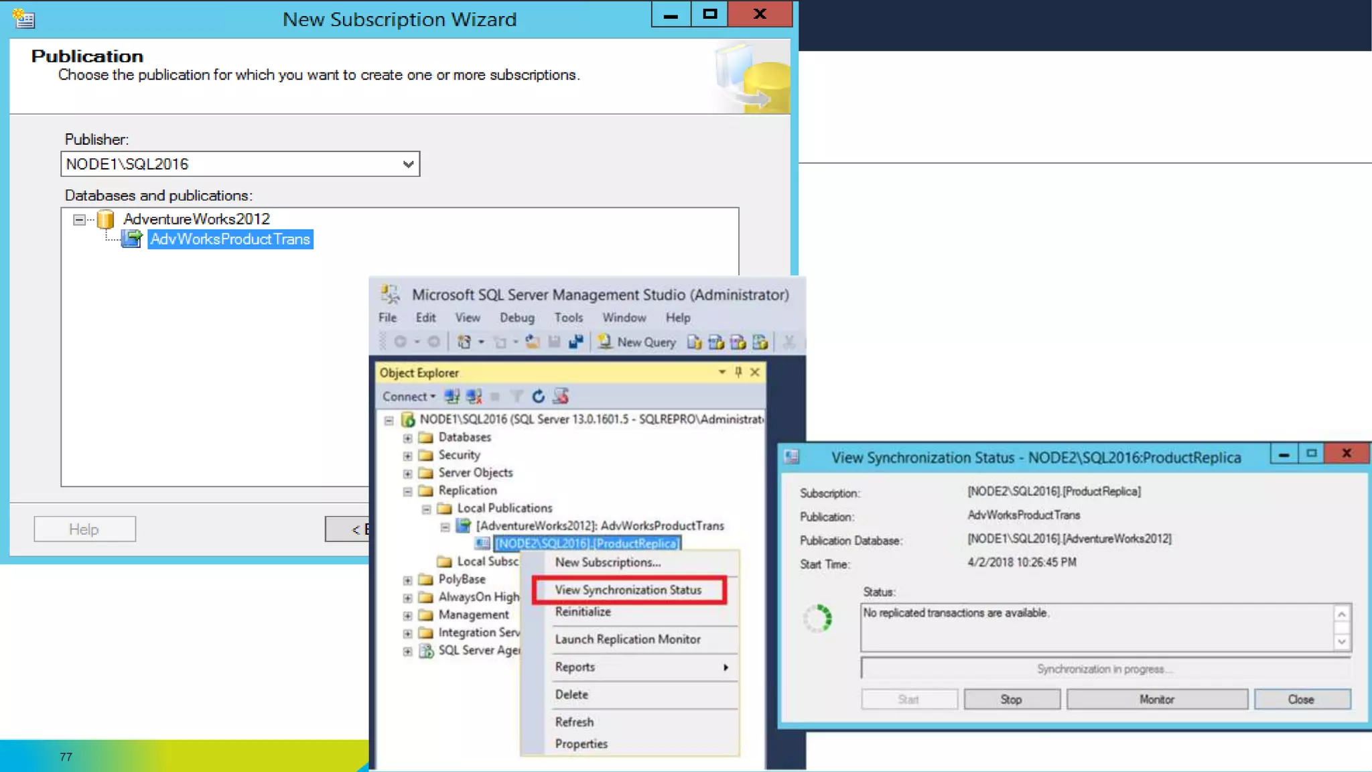The image size is (1372, 772).
Task: Click the View Synchronization Status window icon
Action: tap(791, 456)
